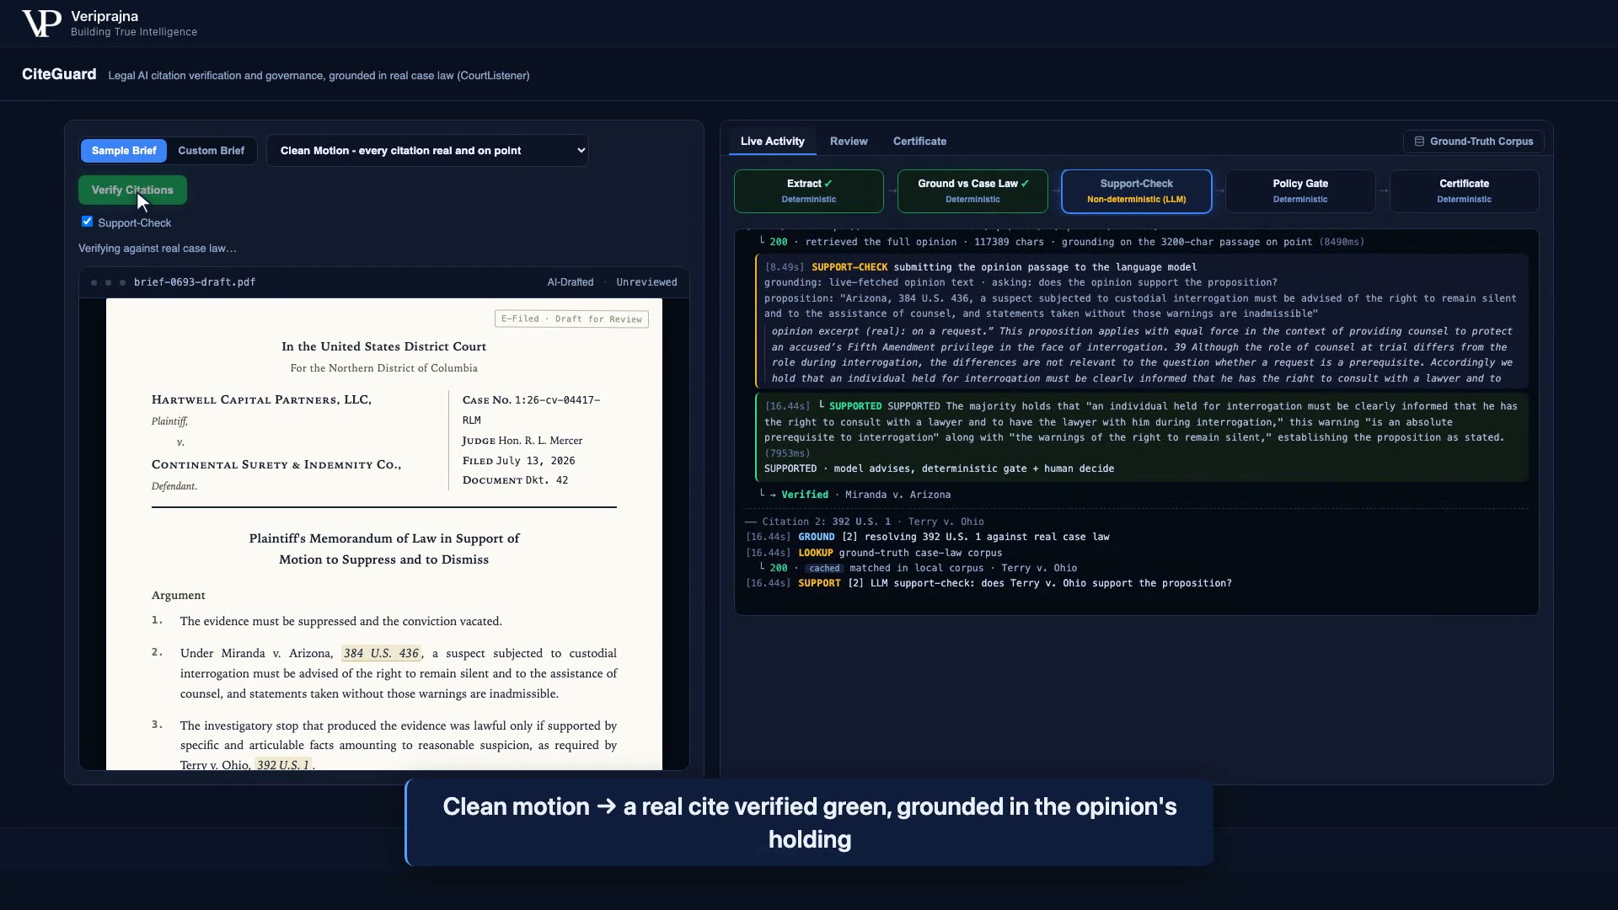Screen dimensions: 1618x910
Task: Open the Clean Motion sample dropdown
Action: pos(427,151)
